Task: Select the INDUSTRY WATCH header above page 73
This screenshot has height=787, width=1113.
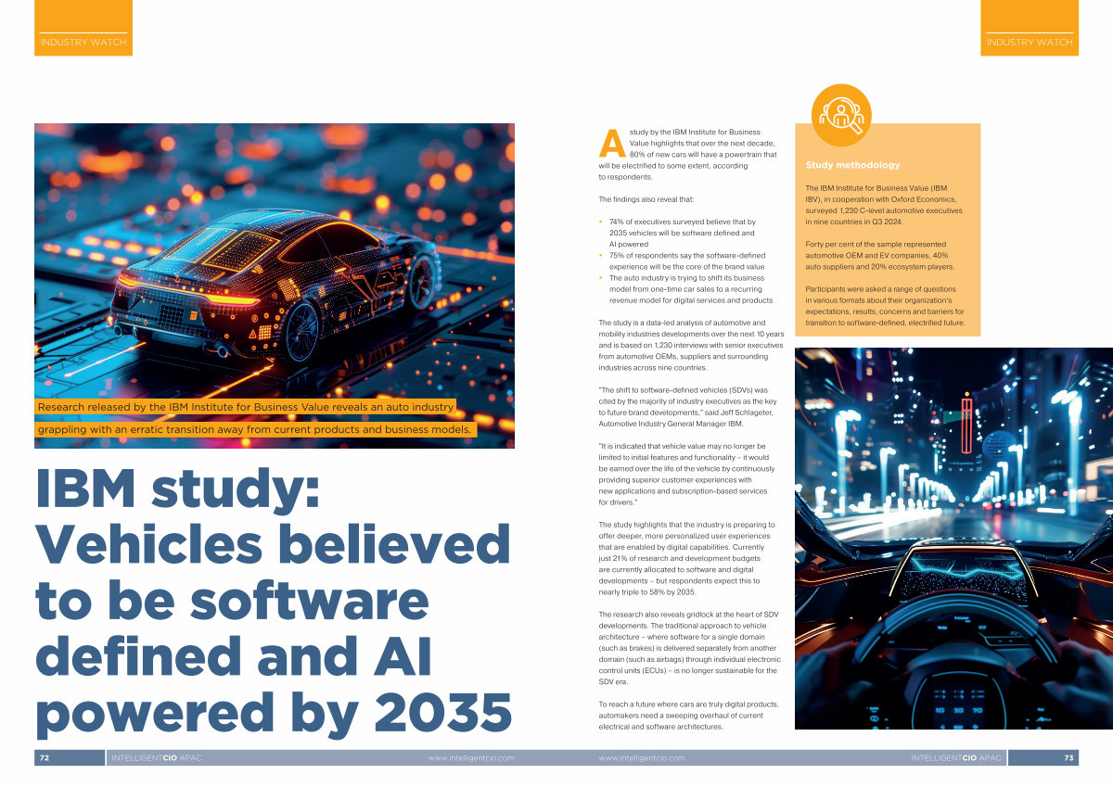Action: (1030, 43)
